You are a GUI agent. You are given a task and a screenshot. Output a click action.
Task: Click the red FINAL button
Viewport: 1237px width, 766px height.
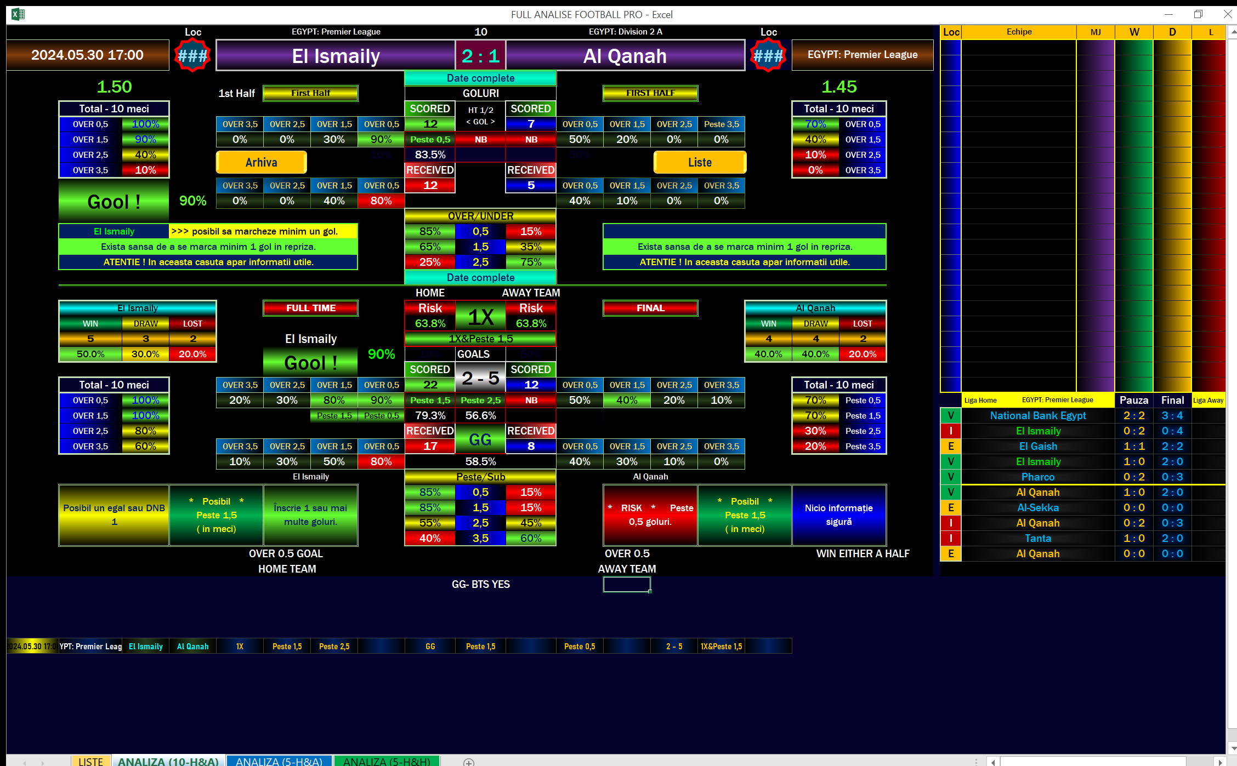(x=650, y=308)
